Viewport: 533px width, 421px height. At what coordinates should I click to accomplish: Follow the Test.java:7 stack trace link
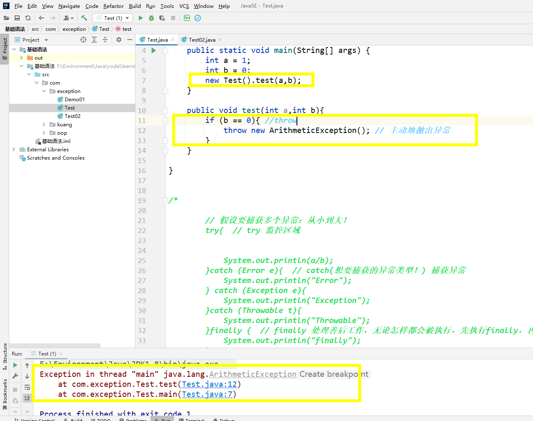pos(207,394)
